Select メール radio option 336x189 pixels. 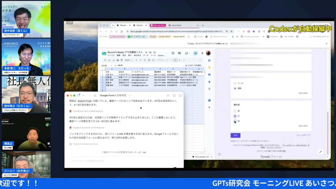235,83
